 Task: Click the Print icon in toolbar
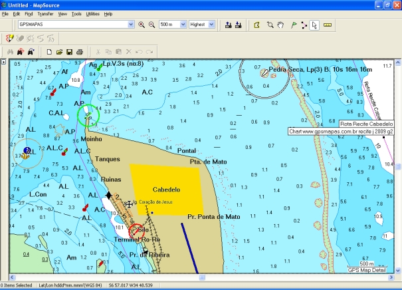click(x=79, y=51)
